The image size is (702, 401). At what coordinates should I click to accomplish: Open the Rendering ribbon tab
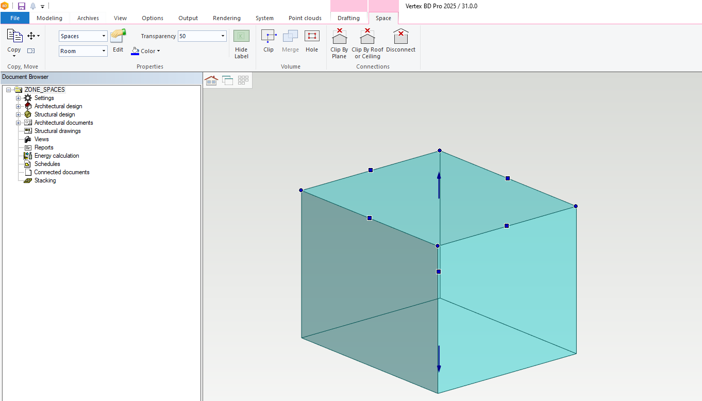click(x=227, y=18)
